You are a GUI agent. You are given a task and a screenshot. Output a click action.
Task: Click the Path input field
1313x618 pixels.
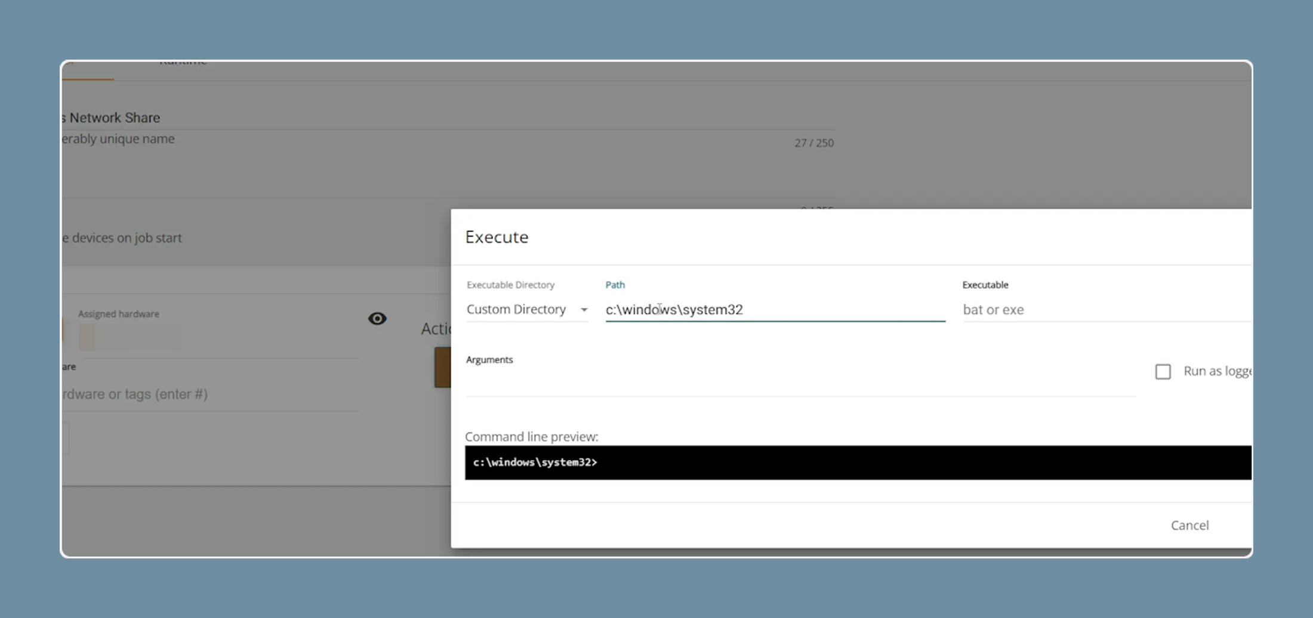pyautogui.click(x=775, y=310)
